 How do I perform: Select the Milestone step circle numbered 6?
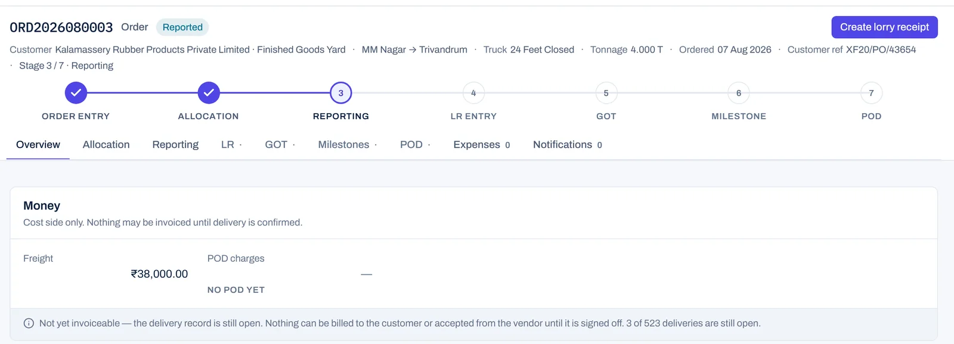point(739,93)
